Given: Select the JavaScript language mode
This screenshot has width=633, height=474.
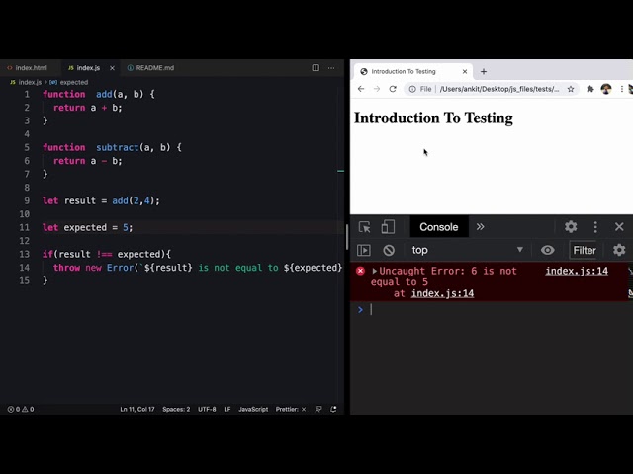Looking at the screenshot, I should coord(253,409).
